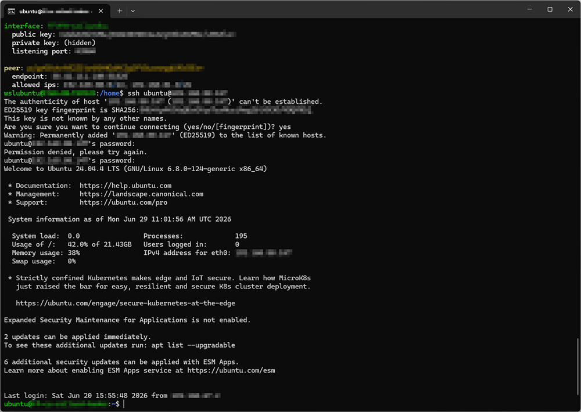Open a new terminal tab with plus button

pos(119,11)
